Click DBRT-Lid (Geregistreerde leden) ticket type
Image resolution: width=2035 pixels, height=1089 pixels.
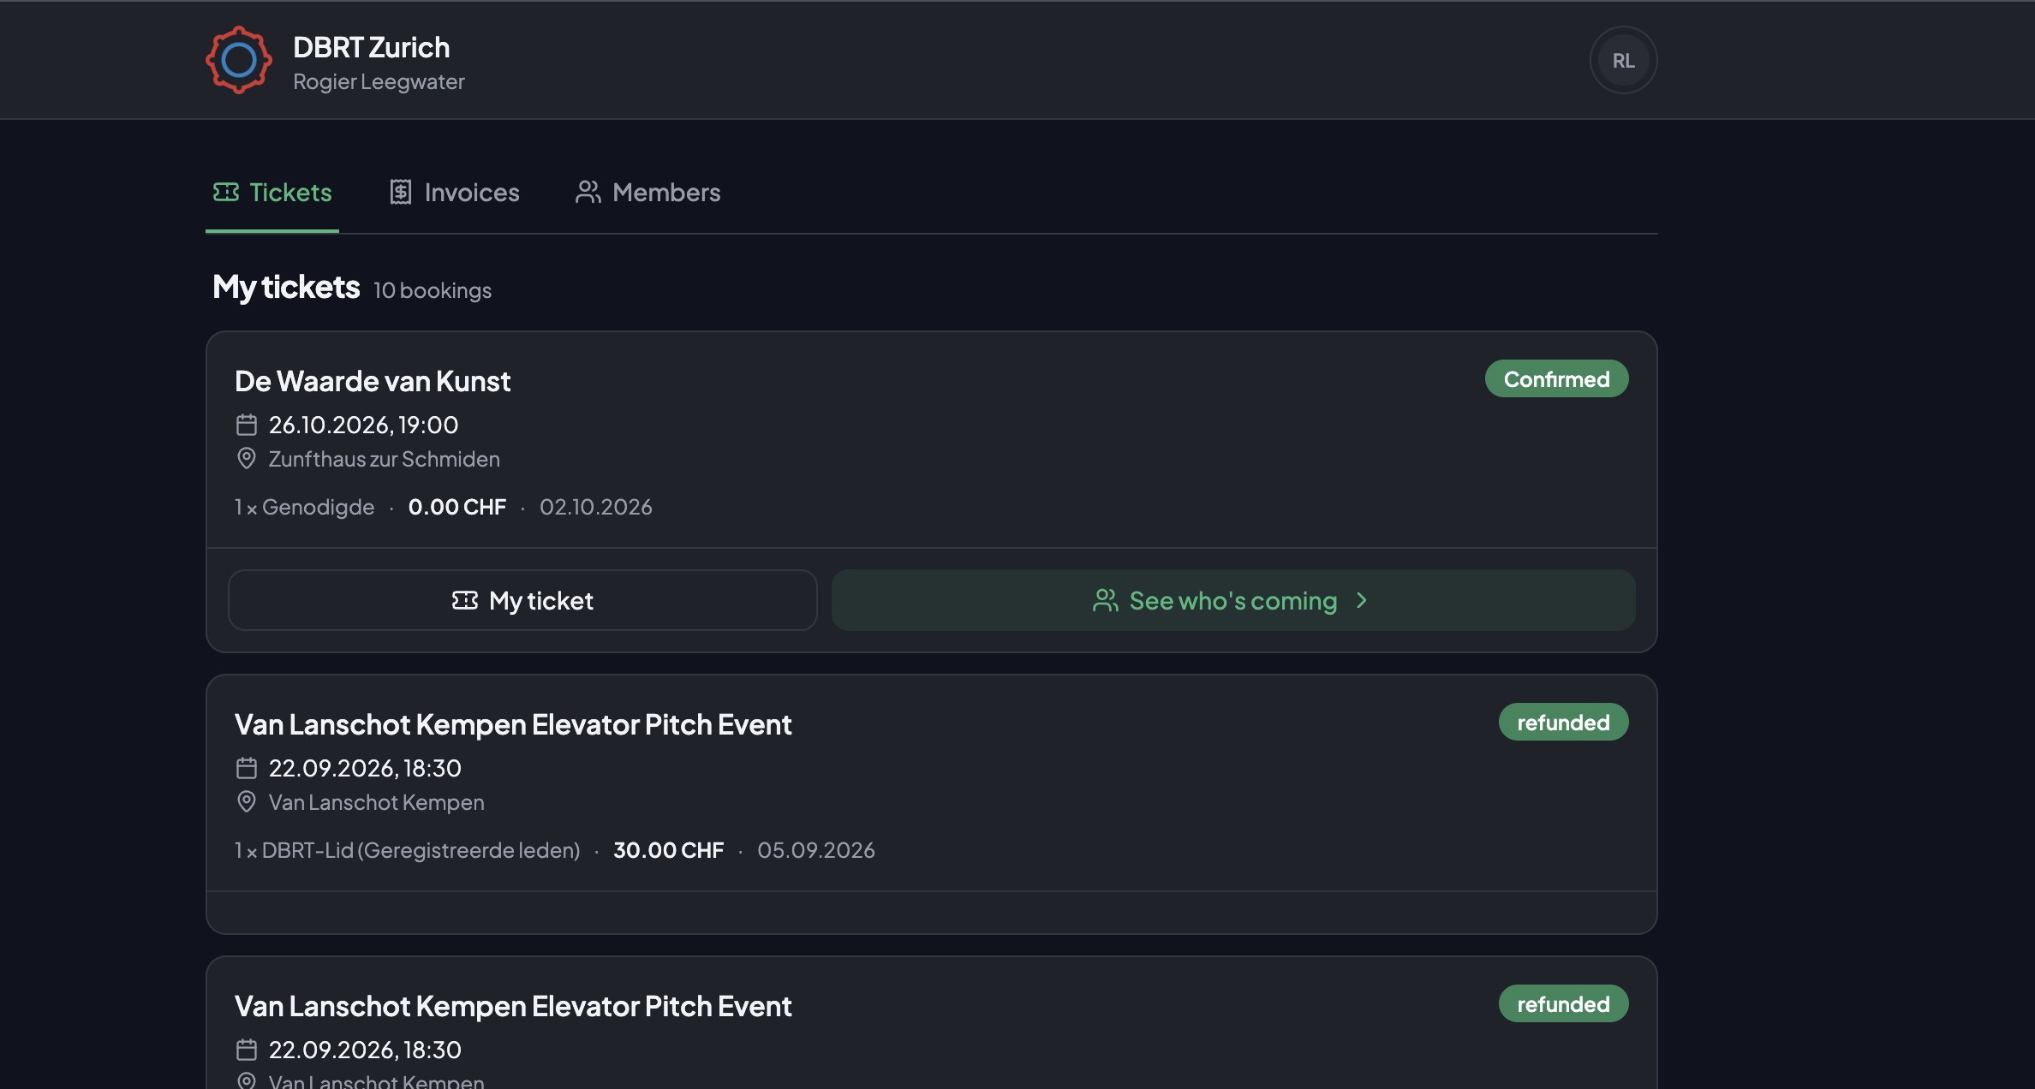pos(408,850)
